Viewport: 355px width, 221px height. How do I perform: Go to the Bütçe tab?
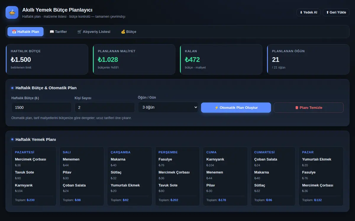coord(129,32)
